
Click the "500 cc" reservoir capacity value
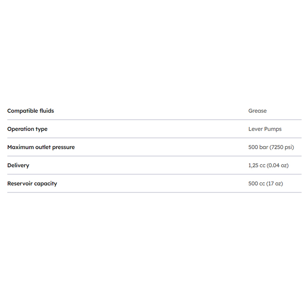pyautogui.click(x=256, y=184)
